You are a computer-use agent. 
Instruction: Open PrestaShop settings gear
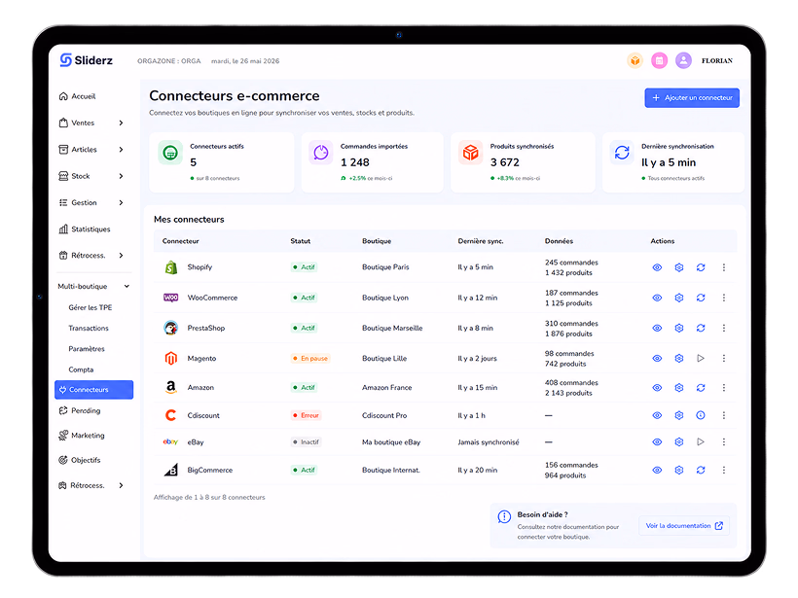(679, 328)
